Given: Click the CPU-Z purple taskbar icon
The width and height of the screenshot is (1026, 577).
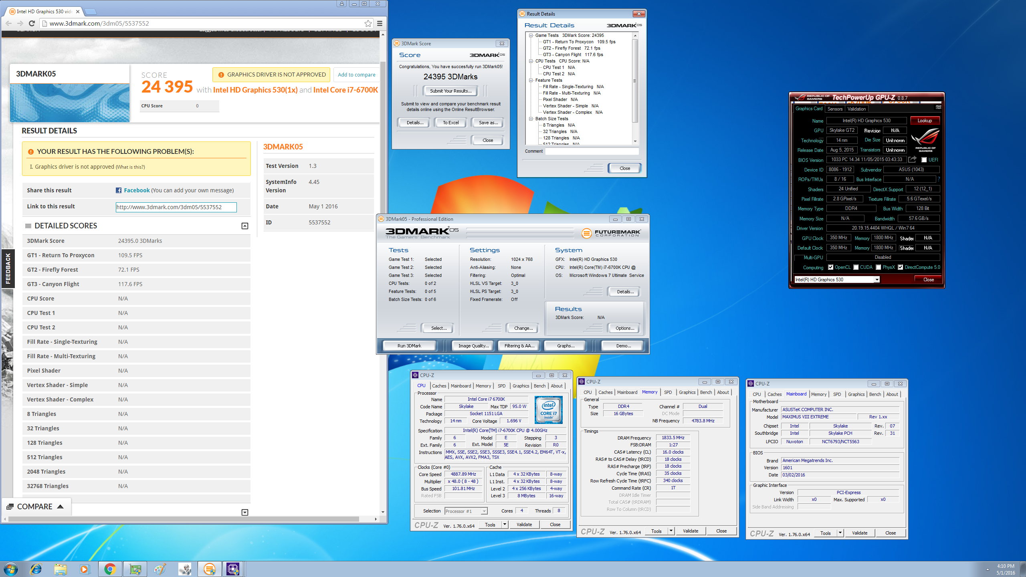Looking at the screenshot, I should tap(233, 569).
